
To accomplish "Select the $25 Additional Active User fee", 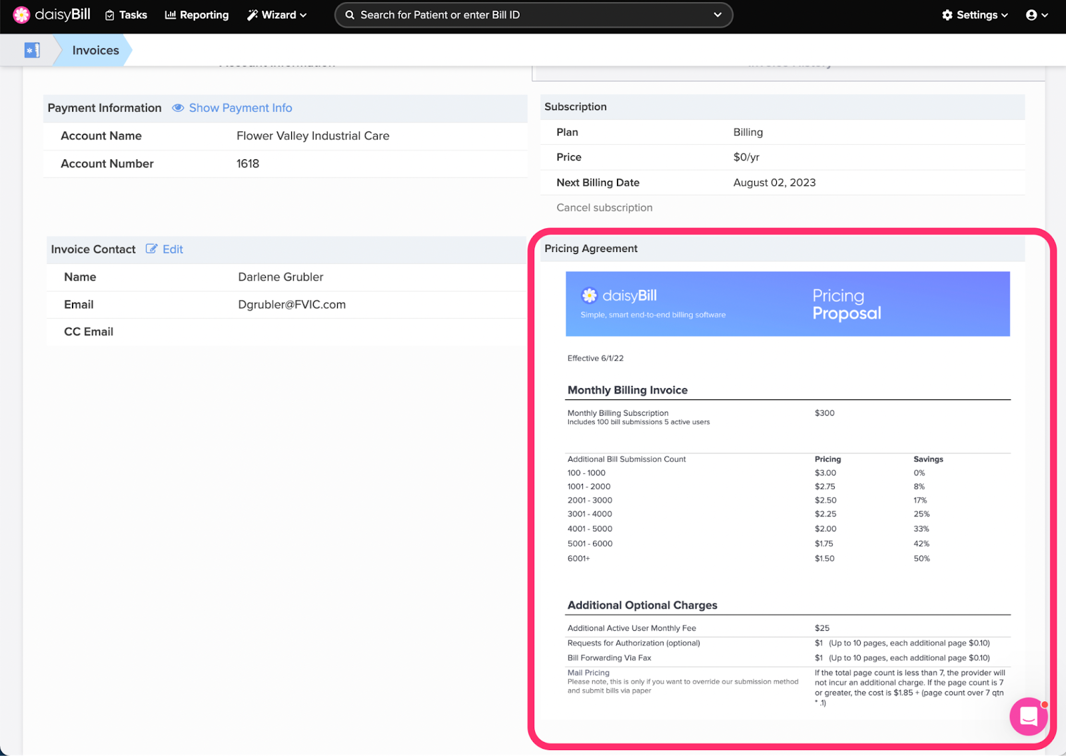I will click(821, 628).
